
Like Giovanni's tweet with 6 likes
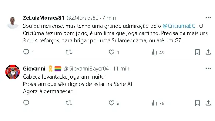112,103
